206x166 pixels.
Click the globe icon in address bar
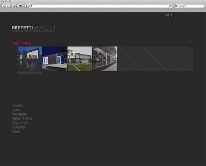pos(31,6)
